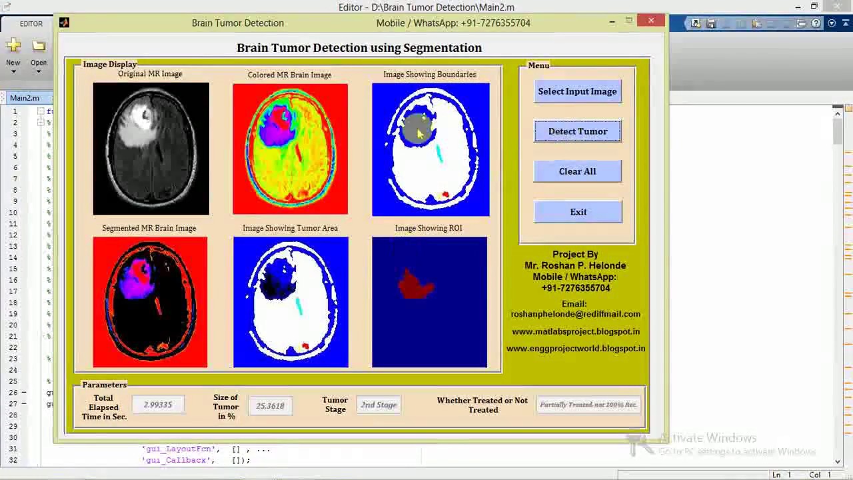Click the Open folder icon in Editor

coord(39,45)
